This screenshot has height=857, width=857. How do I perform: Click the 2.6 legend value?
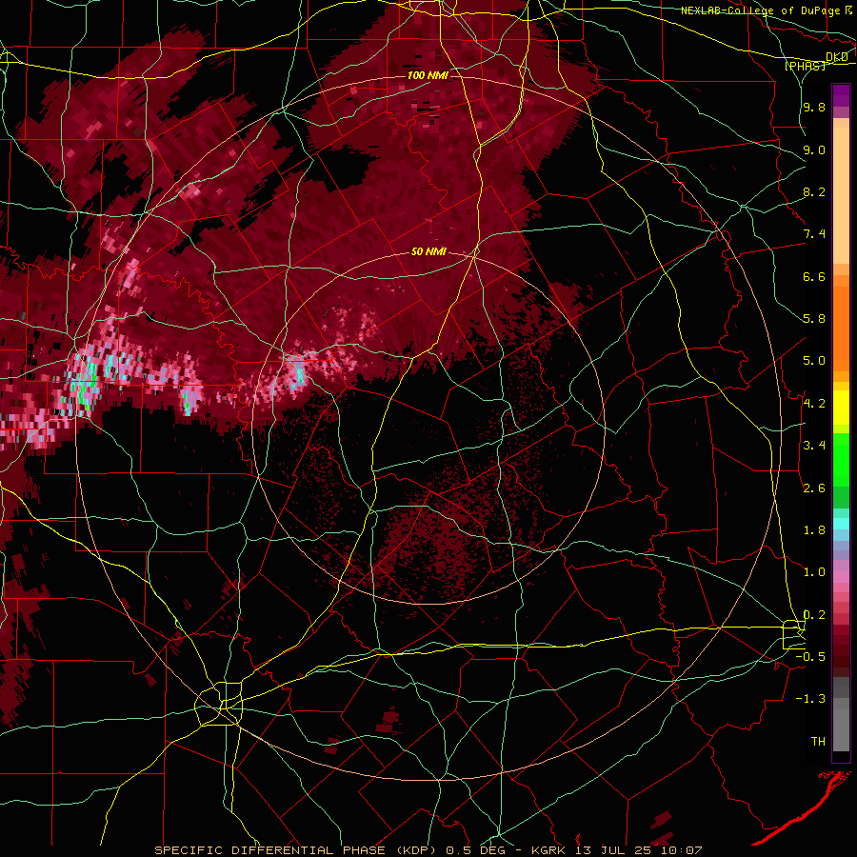814,488
